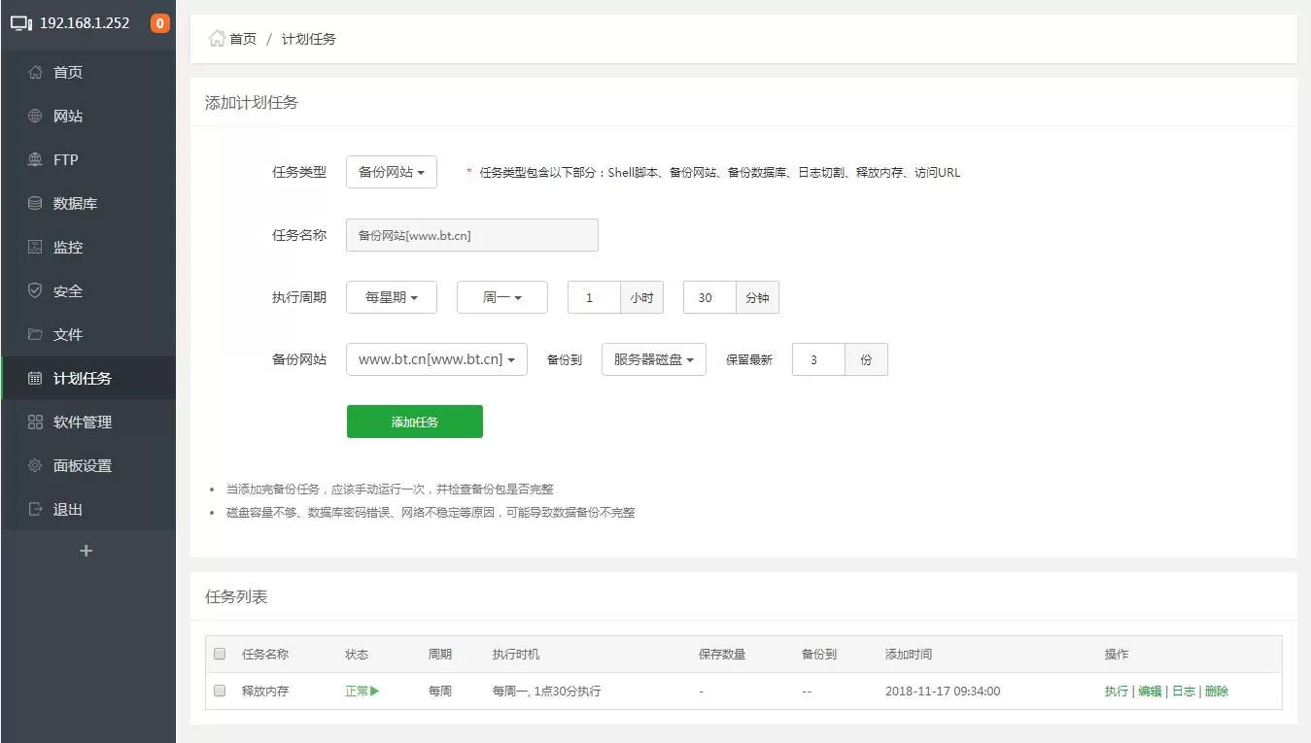This screenshot has height=743, width=1311.
Task: Click the 保留最新 count input showing 3
Action: 817,358
